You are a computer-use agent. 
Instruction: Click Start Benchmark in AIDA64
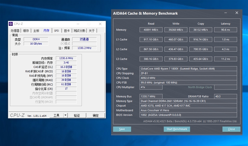click(177, 129)
